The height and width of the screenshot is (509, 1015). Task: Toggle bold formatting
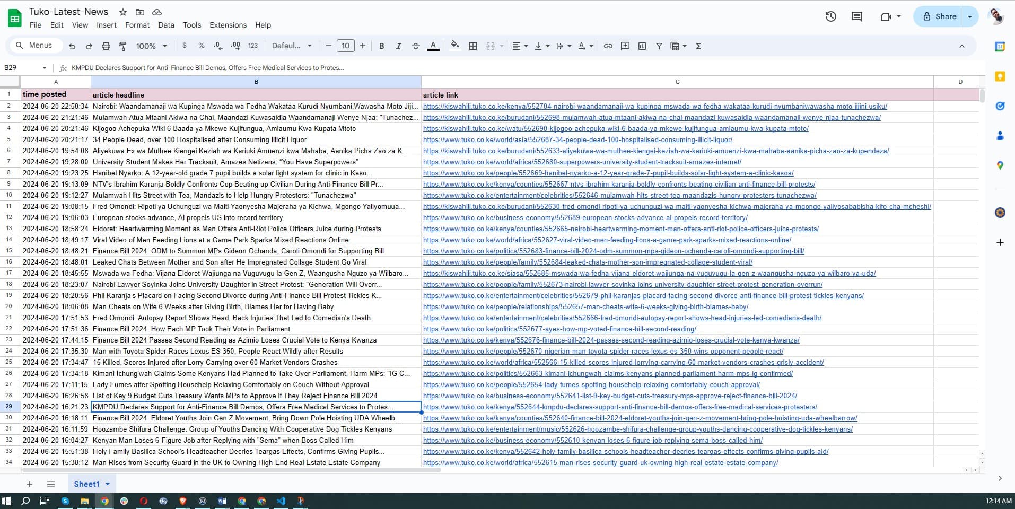(381, 46)
